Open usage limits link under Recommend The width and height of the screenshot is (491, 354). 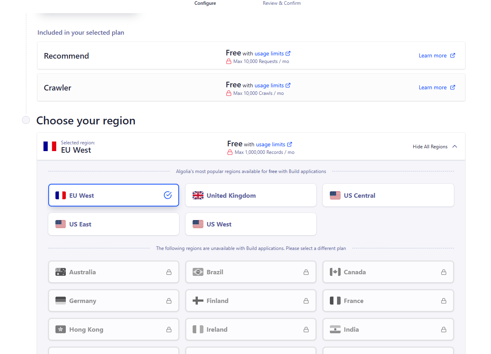click(x=269, y=53)
